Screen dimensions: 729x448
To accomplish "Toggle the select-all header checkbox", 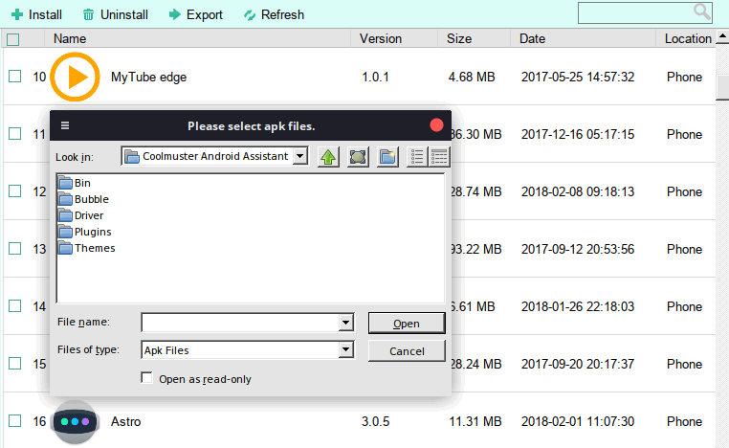I will pyautogui.click(x=13, y=39).
